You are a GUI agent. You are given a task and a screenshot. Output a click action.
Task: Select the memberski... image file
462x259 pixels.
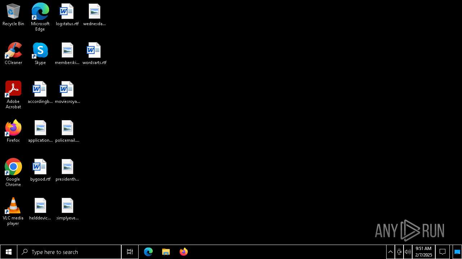tap(67, 54)
